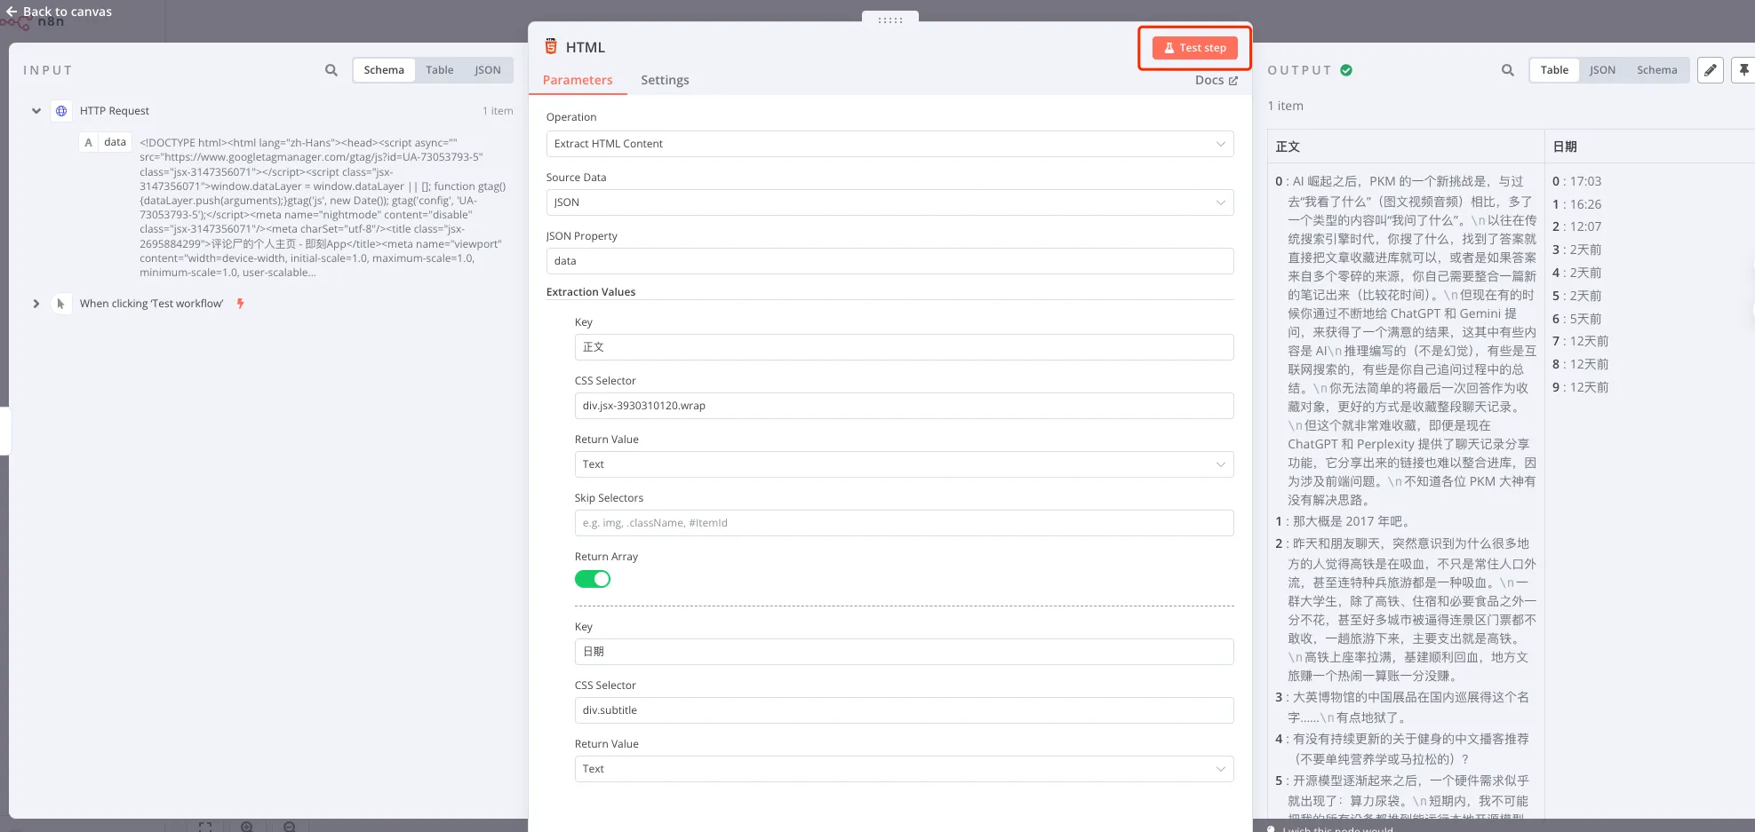1755x832 pixels.
Task: Collapse the HTTP Request input node
Action: pos(36,111)
